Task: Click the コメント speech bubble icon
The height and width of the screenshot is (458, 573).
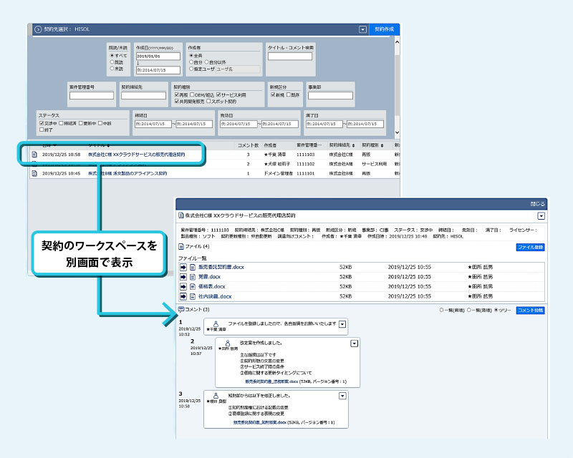Action: click(180, 309)
